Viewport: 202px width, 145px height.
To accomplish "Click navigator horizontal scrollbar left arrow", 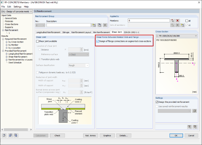I will 2,130.
